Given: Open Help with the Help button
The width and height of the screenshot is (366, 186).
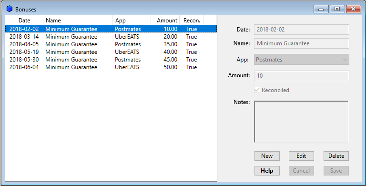Looking at the screenshot, I should 267,171.
